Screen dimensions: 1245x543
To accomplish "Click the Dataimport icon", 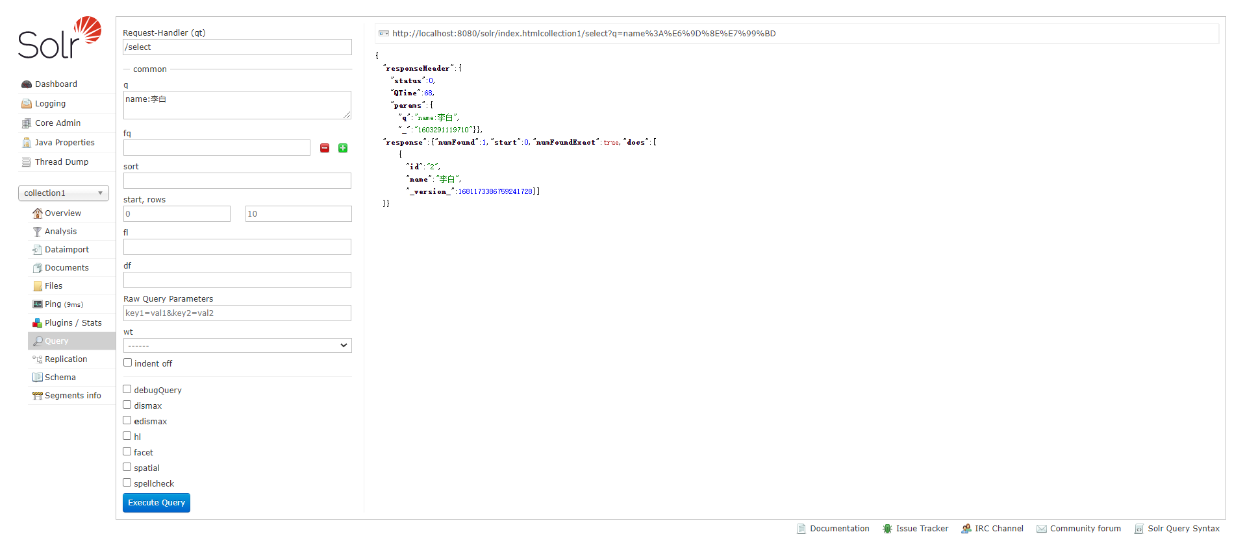I will click(x=38, y=250).
